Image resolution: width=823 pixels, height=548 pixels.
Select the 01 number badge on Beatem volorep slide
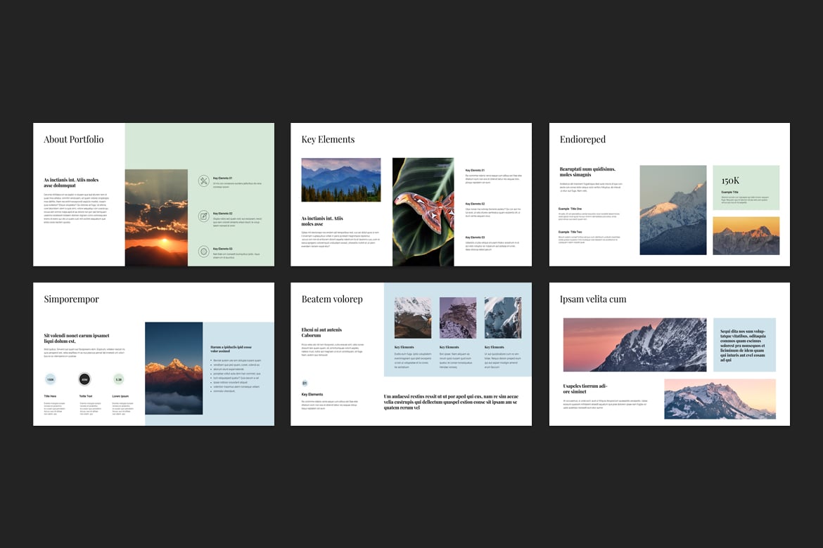(305, 384)
